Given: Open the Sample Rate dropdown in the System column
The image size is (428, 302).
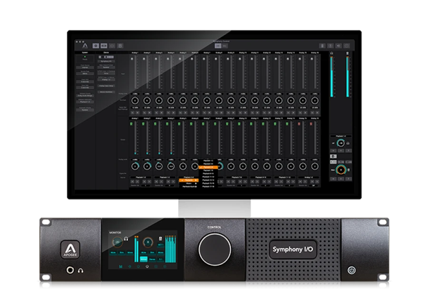Looking at the screenshot, I should [85, 74].
